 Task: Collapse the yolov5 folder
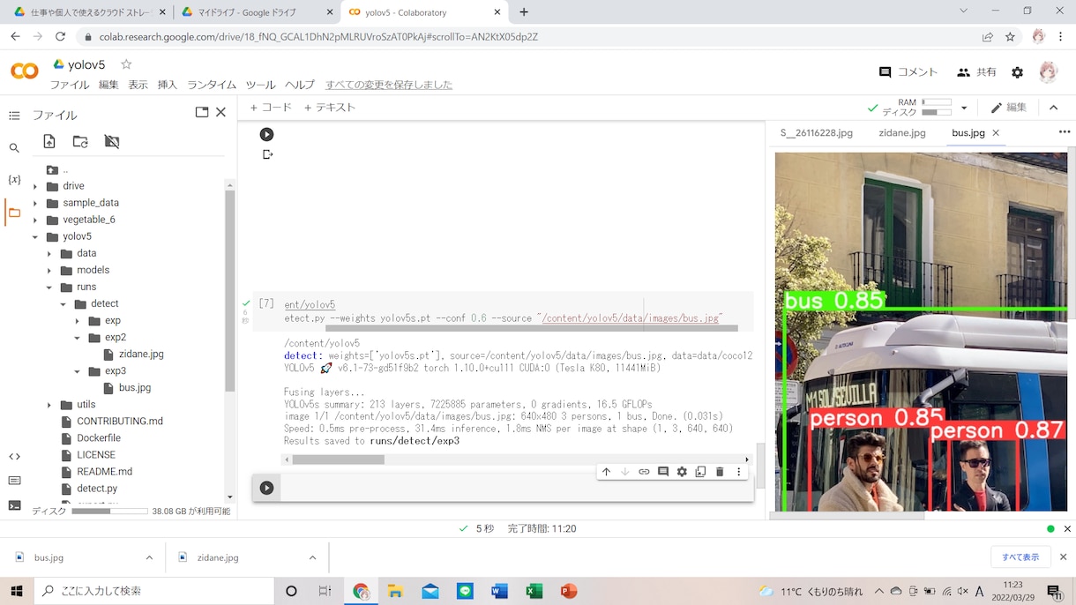[35, 237]
